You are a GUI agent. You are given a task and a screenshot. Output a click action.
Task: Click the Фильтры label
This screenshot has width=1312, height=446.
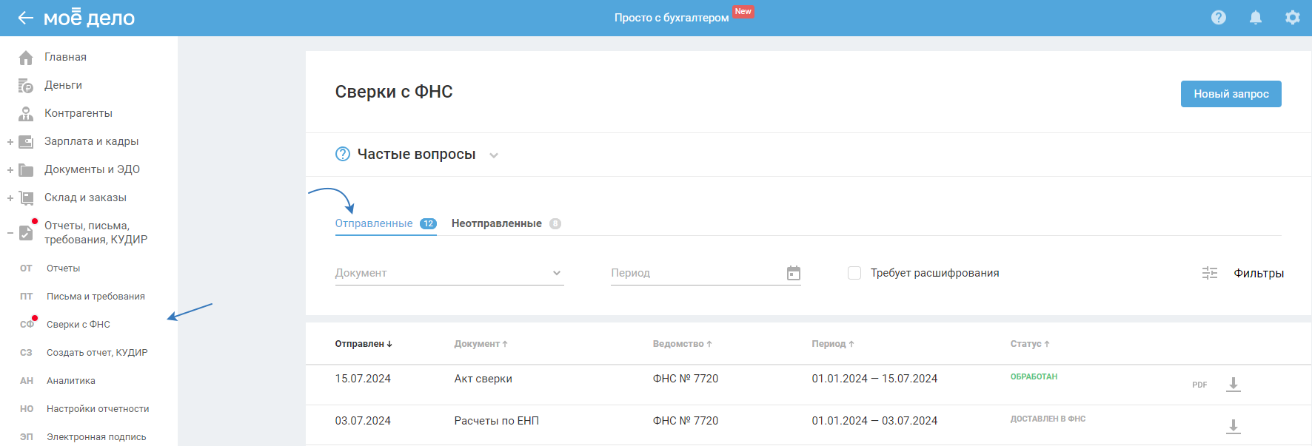coord(1259,274)
